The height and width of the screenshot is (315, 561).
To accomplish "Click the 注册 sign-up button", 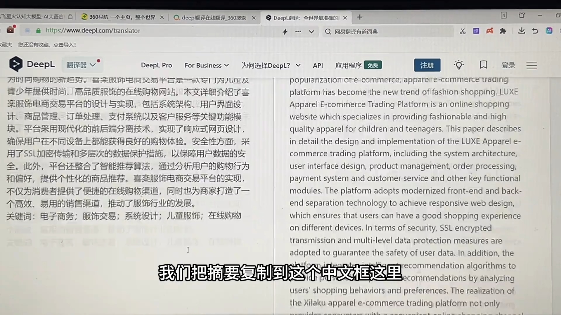I will [427, 65].
